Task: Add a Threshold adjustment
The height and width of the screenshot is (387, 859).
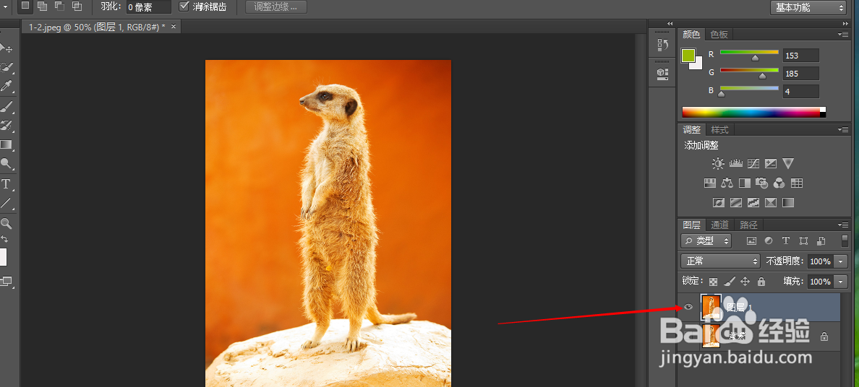Action: 753,203
